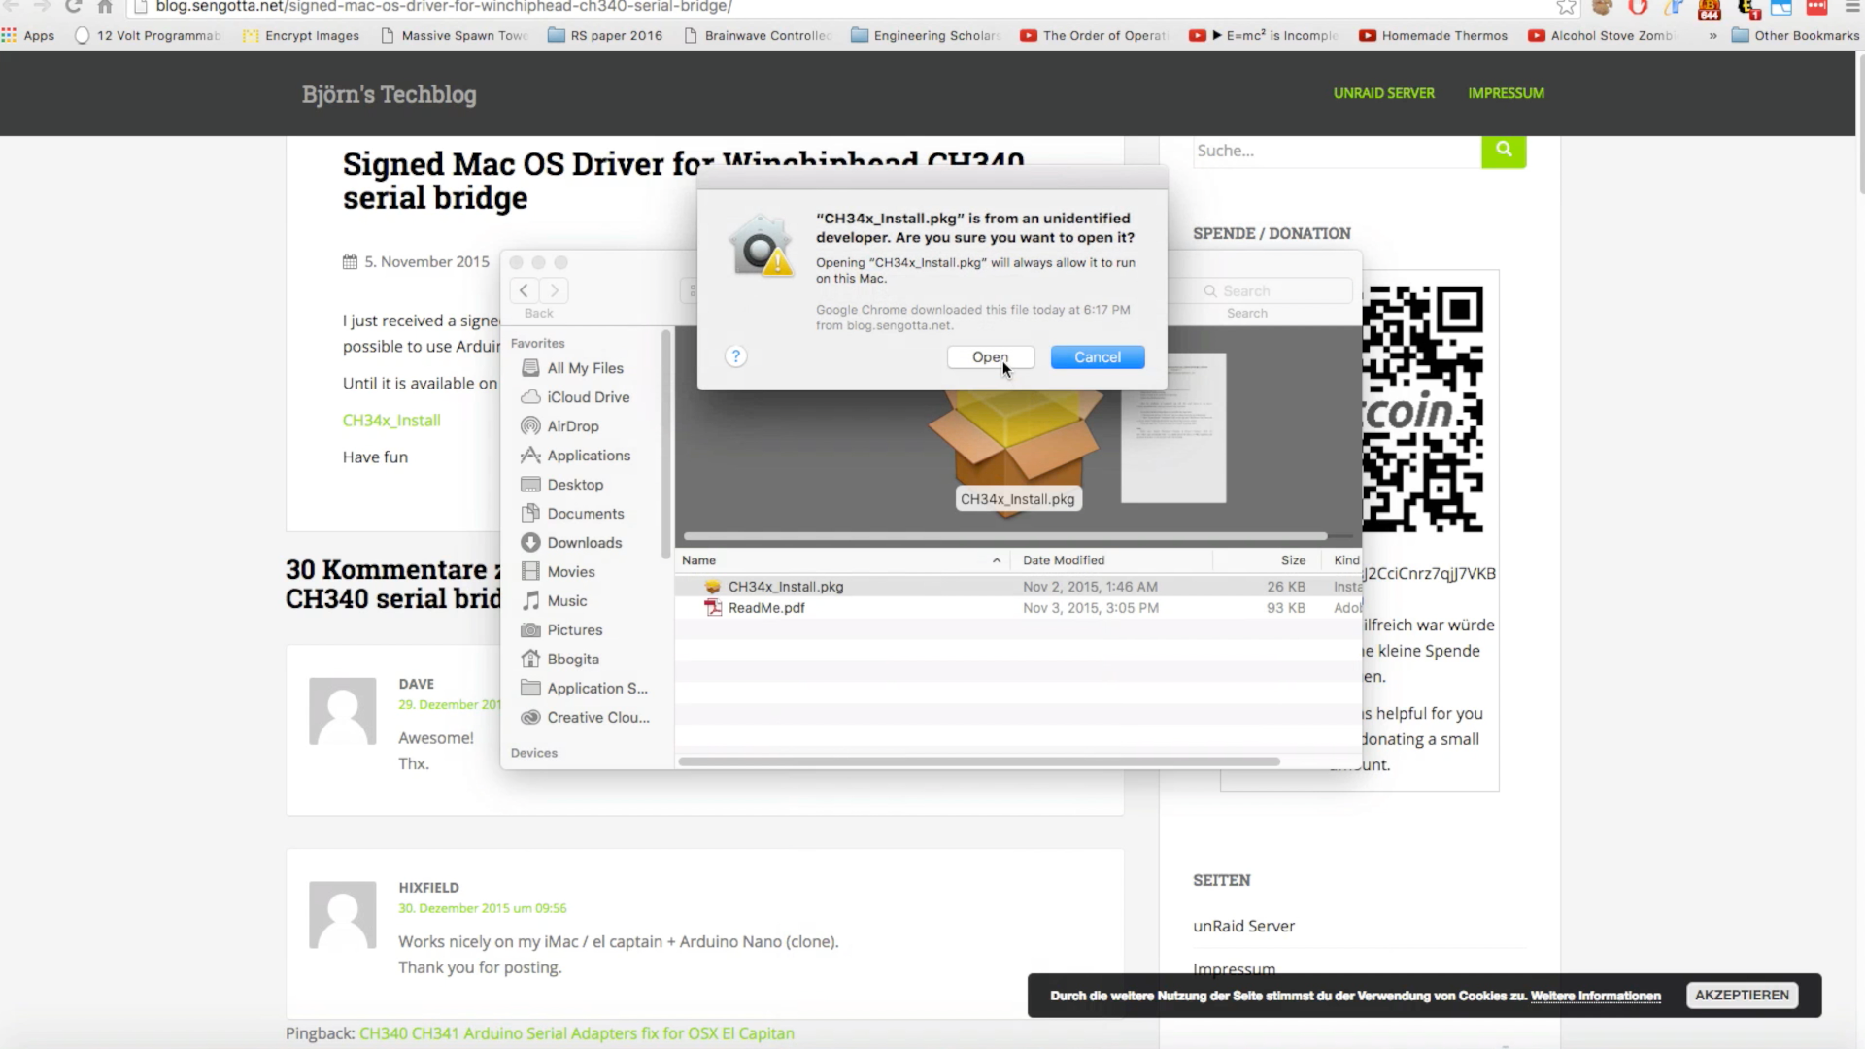Select the Applications sidebar item

coord(588,456)
